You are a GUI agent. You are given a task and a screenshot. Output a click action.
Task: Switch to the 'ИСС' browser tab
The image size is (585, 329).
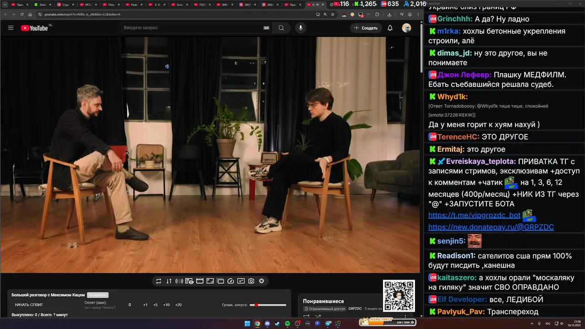pos(88,5)
